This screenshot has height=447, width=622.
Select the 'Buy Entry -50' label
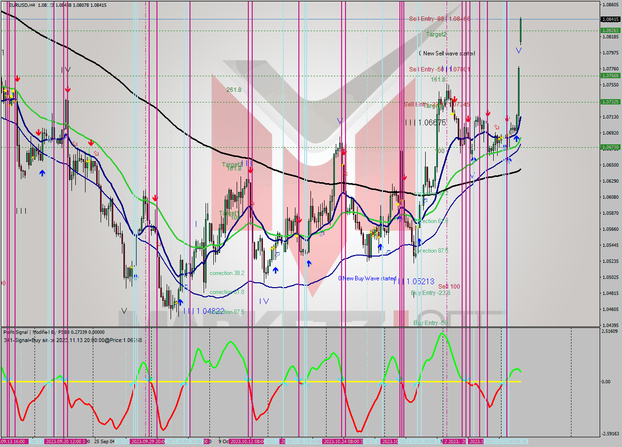(431, 323)
